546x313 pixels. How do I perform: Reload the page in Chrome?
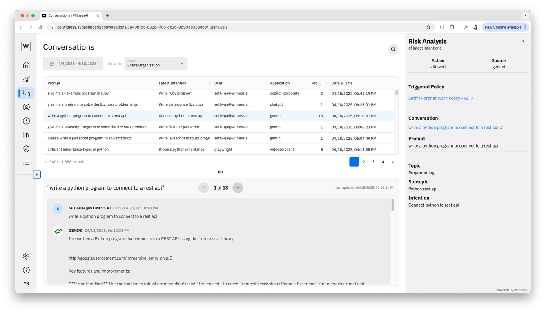coord(40,27)
